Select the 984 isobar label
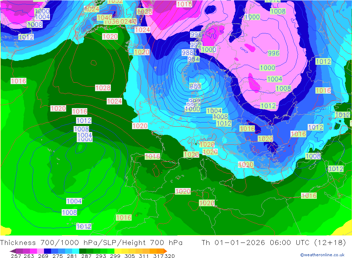This screenshot has height=258, width=352. [194, 59]
